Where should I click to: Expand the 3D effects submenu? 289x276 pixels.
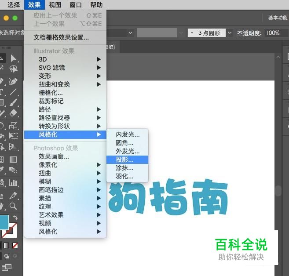click(65, 59)
